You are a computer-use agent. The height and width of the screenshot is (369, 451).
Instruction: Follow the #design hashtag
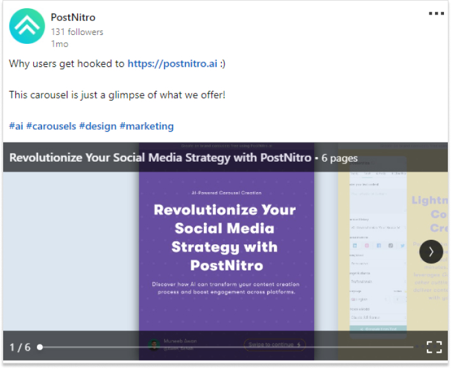tap(98, 126)
